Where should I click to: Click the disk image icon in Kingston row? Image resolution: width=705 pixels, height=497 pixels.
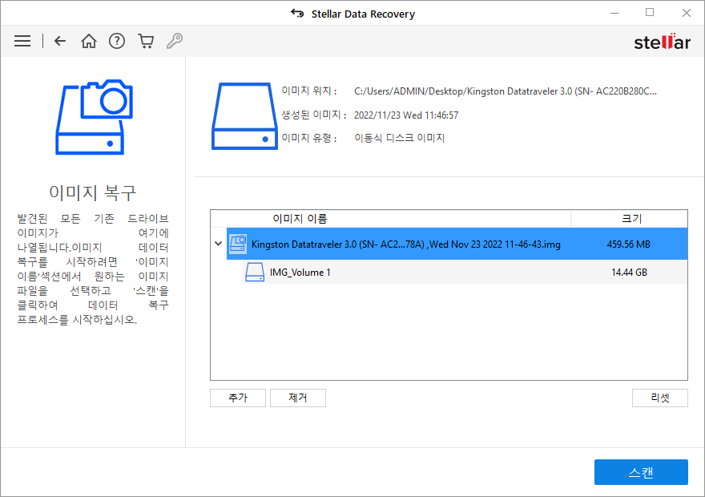tap(238, 244)
